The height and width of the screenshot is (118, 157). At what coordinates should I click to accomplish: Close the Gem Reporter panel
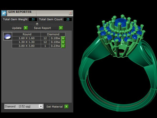pyautogui.click(x=70, y=13)
